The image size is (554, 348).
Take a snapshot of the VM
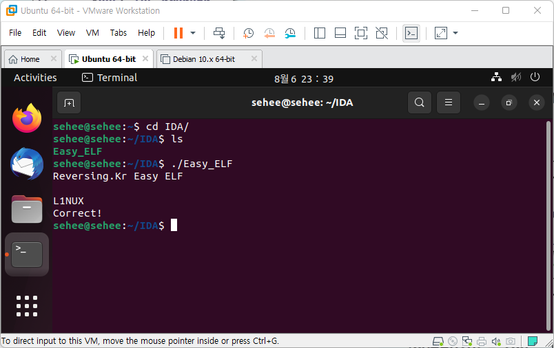pos(248,33)
